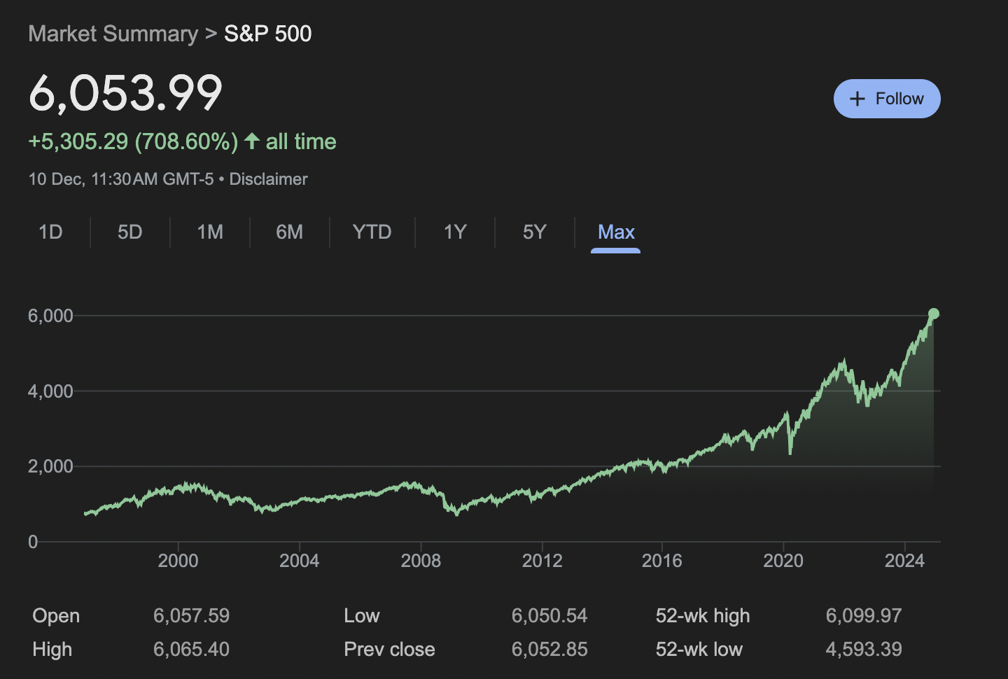The image size is (1008, 679).
Task: Switch to the 6M range tab
Action: pos(290,232)
